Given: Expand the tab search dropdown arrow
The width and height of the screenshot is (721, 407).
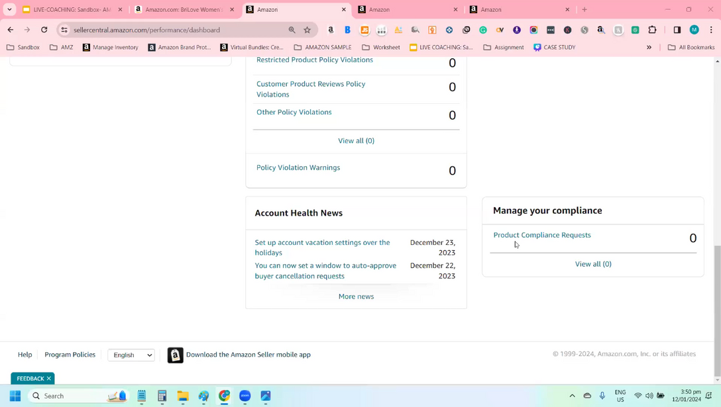Looking at the screenshot, I should [x=9, y=9].
